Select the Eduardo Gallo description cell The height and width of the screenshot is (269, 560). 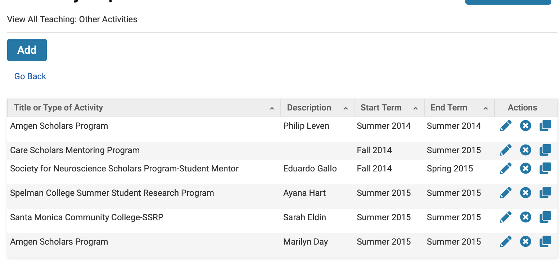(x=310, y=169)
